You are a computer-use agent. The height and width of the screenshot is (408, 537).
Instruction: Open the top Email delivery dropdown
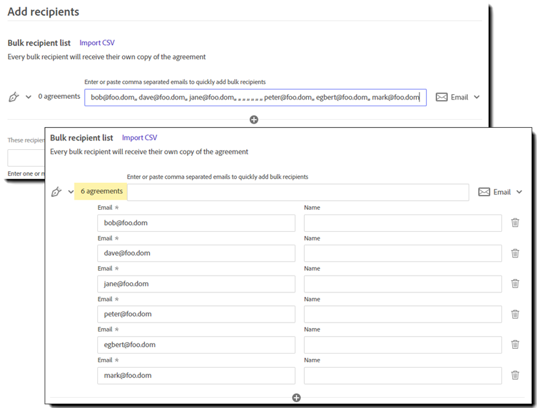pyautogui.click(x=458, y=97)
